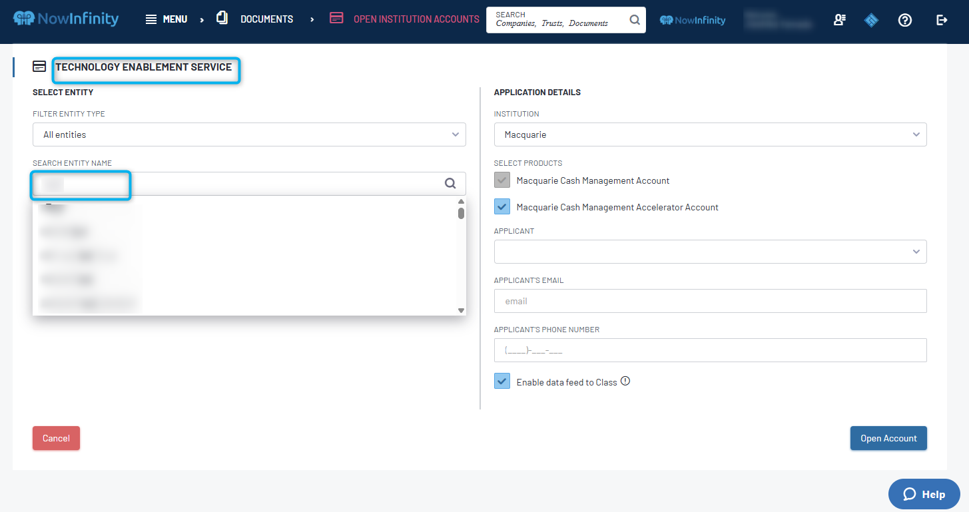This screenshot has width=969, height=512.
Task: Open the user contacts icon in header
Action: 839,20
